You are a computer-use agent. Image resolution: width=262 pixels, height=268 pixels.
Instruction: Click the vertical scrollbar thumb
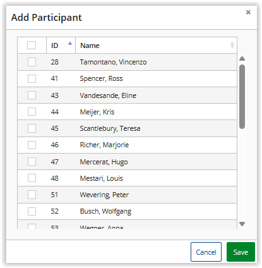(x=242, y=97)
